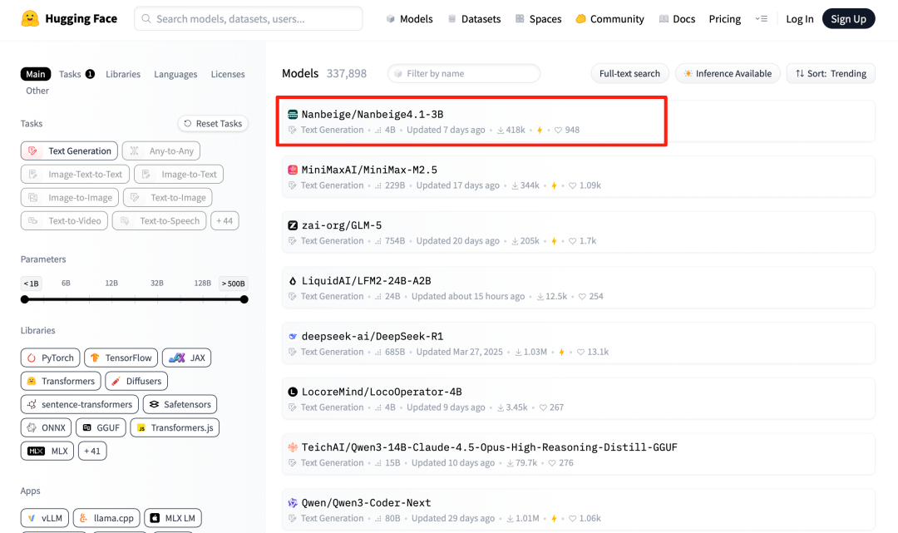Viewport: 898px width, 533px height.
Task: Focus the Filter by name field
Action: 464,73
